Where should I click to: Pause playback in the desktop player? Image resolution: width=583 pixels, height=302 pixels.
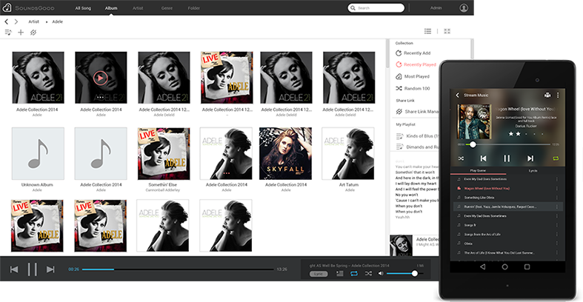33,269
